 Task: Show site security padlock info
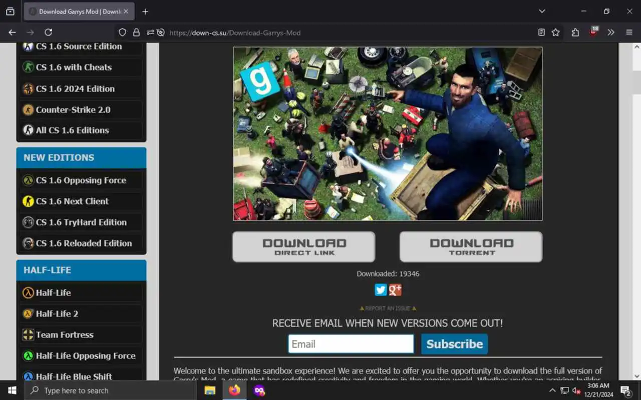[136, 32]
